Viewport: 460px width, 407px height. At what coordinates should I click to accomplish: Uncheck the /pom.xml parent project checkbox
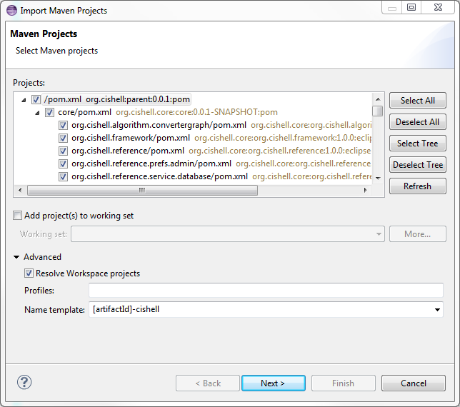coord(36,99)
